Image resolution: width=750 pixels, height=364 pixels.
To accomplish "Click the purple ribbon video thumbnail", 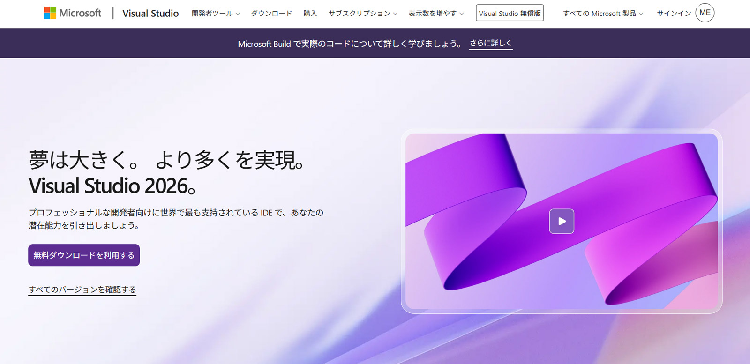I will point(562,221).
